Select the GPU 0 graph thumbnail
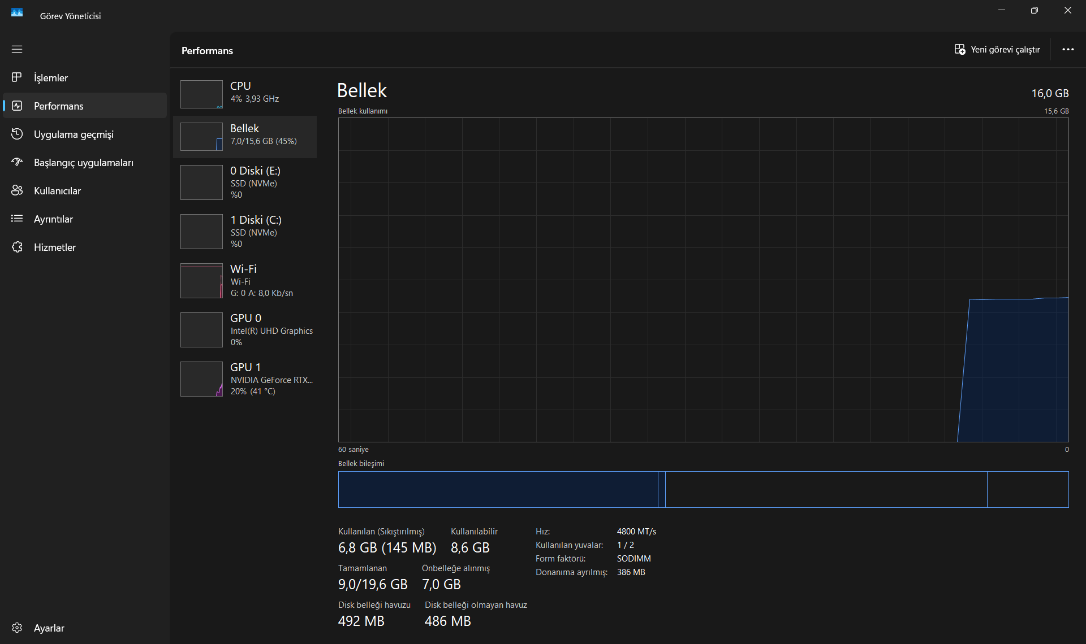The image size is (1086, 644). 201,330
